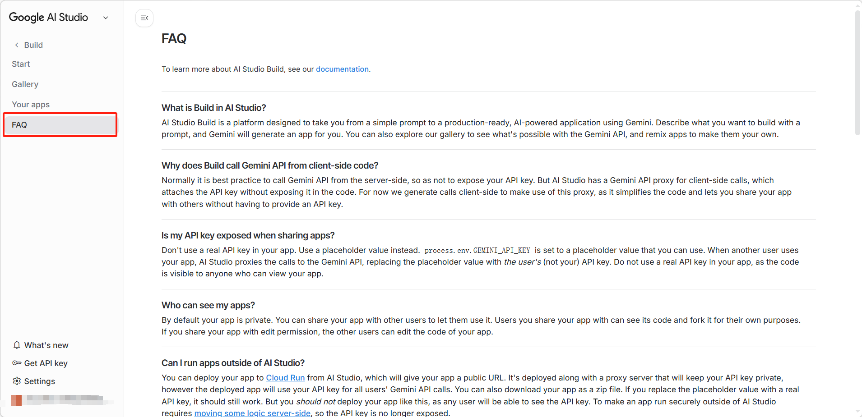The image size is (862, 417).
Task: Click the What's new label
Action: (46, 345)
